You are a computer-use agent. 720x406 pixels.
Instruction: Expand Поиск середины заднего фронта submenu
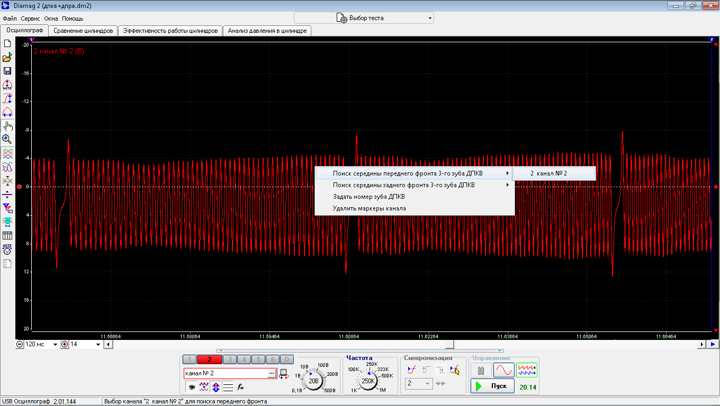click(x=415, y=185)
